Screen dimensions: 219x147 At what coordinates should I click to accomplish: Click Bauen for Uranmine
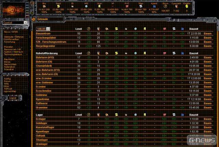pyautogui.click(x=208, y=108)
